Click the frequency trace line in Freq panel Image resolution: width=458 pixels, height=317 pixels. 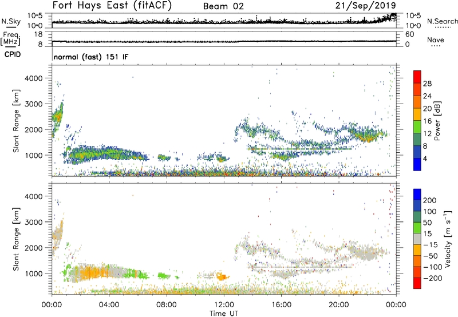(224, 41)
